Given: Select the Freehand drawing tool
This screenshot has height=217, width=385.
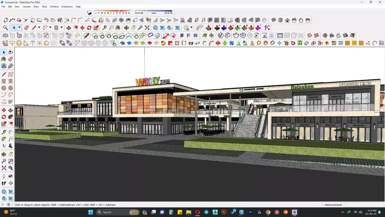Looking at the screenshot, I should click(11, 75).
